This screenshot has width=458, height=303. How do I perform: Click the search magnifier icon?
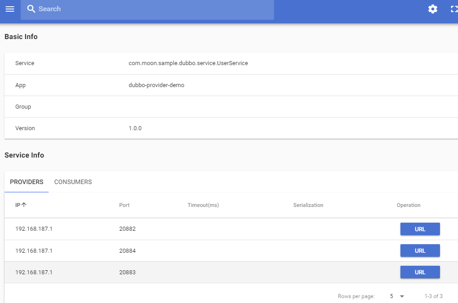coord(31,9)
